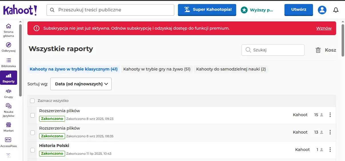Click 'Zakończono 8 wrz 2025, 09:23' text
The image size is (345, 161).
[x=90, y=119]
